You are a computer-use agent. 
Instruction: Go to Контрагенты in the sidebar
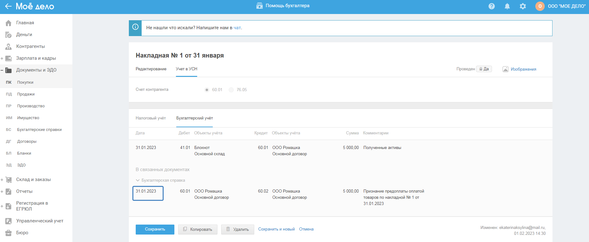[x=31, y=46]
